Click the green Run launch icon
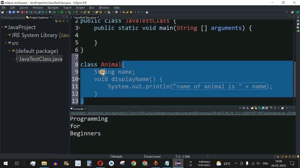The image size is (300, 168). coord(62,12)
